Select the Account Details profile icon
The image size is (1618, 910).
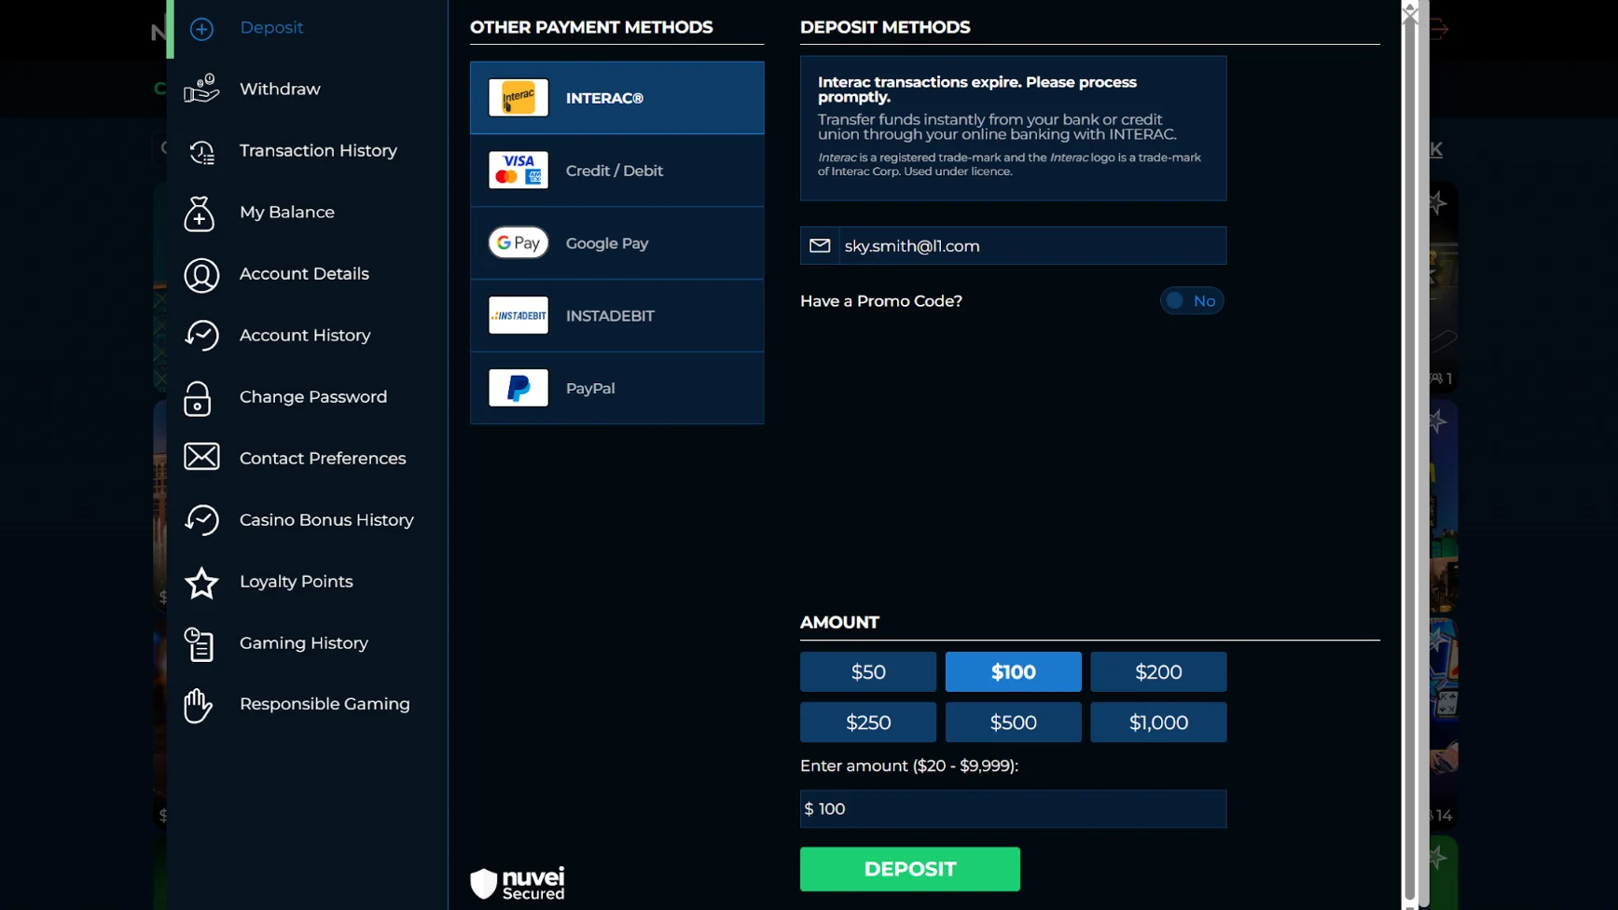pos(201,275)
